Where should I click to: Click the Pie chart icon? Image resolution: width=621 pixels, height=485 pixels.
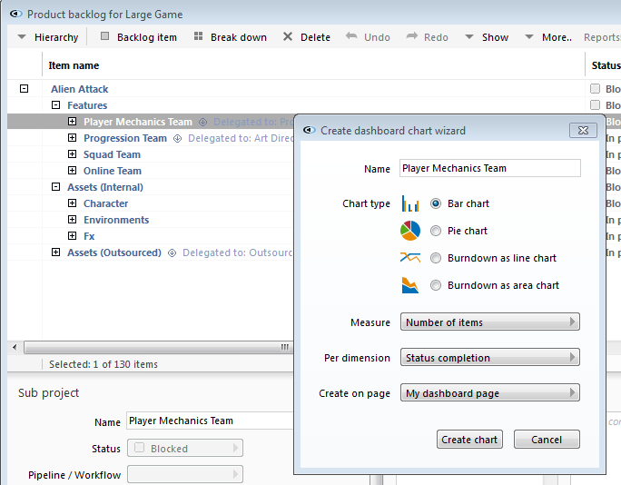point(409,231)
